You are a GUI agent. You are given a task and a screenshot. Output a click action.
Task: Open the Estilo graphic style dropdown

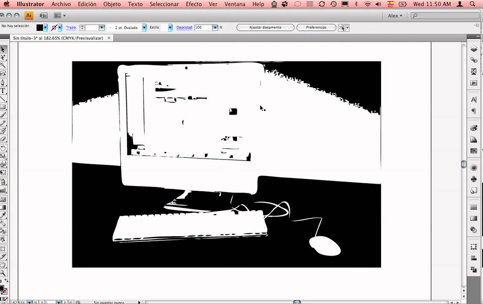[x=170, y=27]
